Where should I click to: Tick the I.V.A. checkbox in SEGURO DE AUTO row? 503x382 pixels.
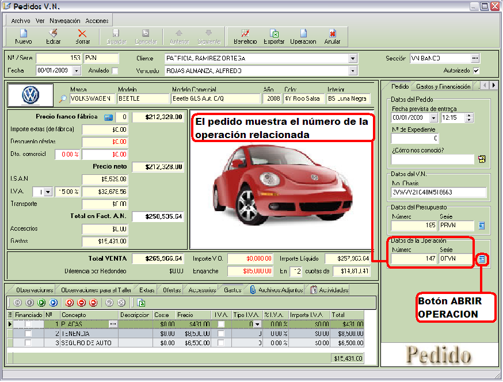221,343
